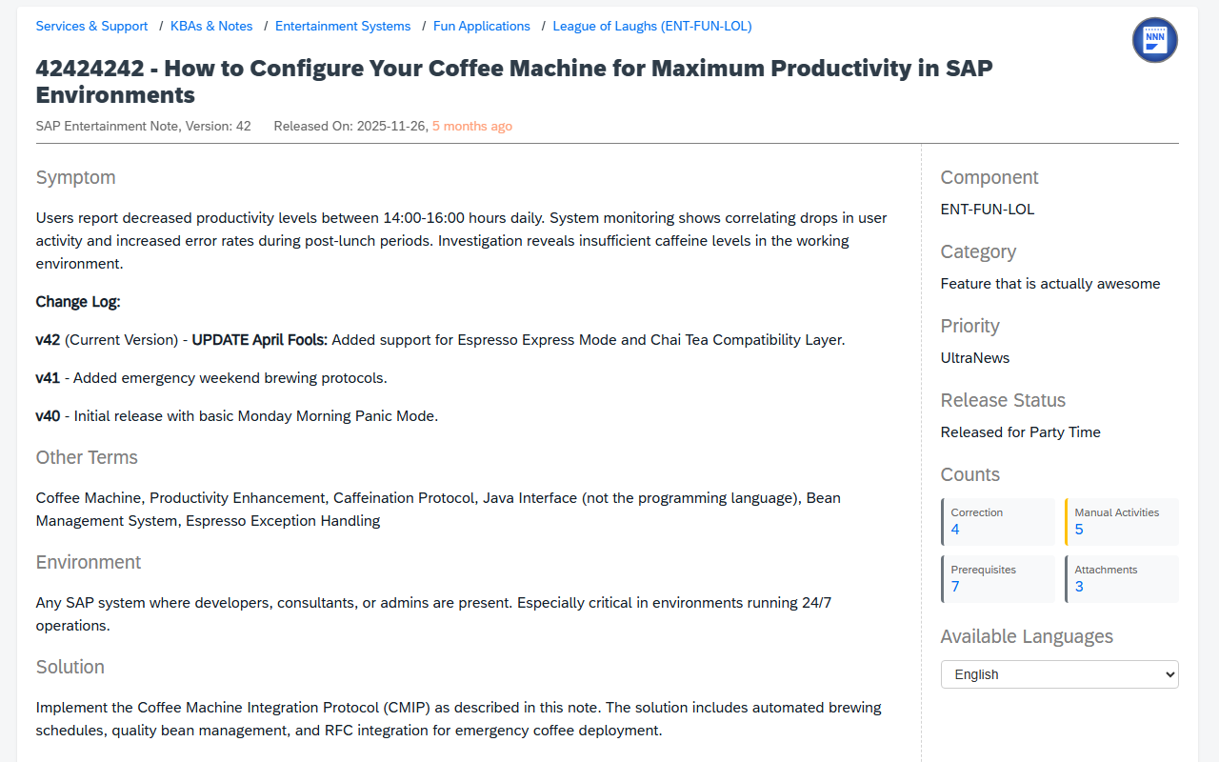Open the Available Languages English dropdown
Viewport: 1219px width, 762px height.
click(1060, 674)
